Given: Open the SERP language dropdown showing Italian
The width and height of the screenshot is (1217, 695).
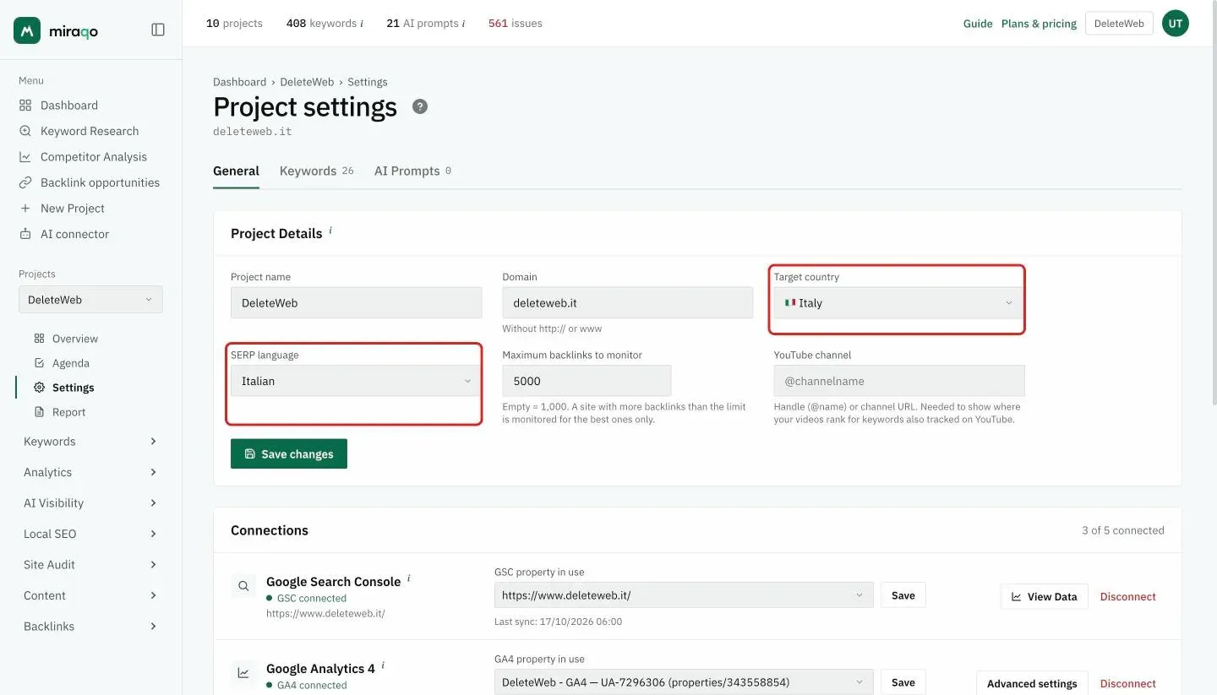Looking at the screenshot, I should coord(356,381).
